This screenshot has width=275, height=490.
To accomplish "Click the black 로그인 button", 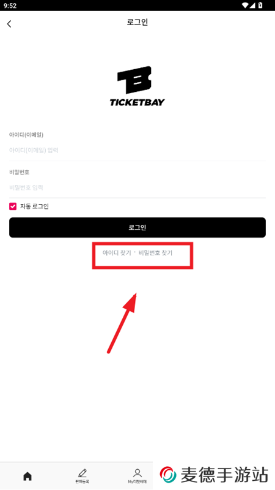I will coord(137,227).
